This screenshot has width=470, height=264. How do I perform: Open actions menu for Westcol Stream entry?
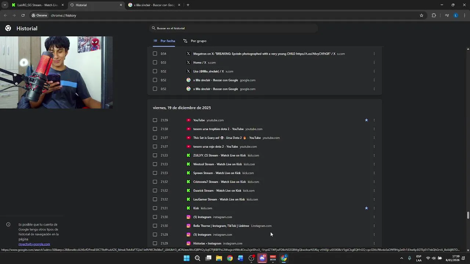pos(374,164)
